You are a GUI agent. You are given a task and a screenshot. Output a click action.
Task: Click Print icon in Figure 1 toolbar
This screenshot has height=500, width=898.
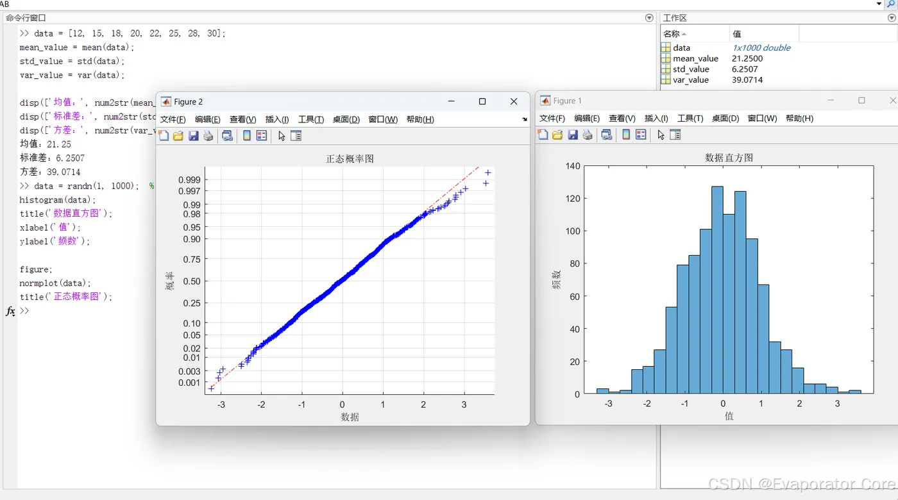tap(587, 135)
